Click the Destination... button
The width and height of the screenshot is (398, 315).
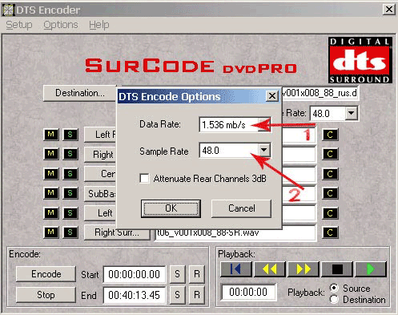click(x=80, y=93)
